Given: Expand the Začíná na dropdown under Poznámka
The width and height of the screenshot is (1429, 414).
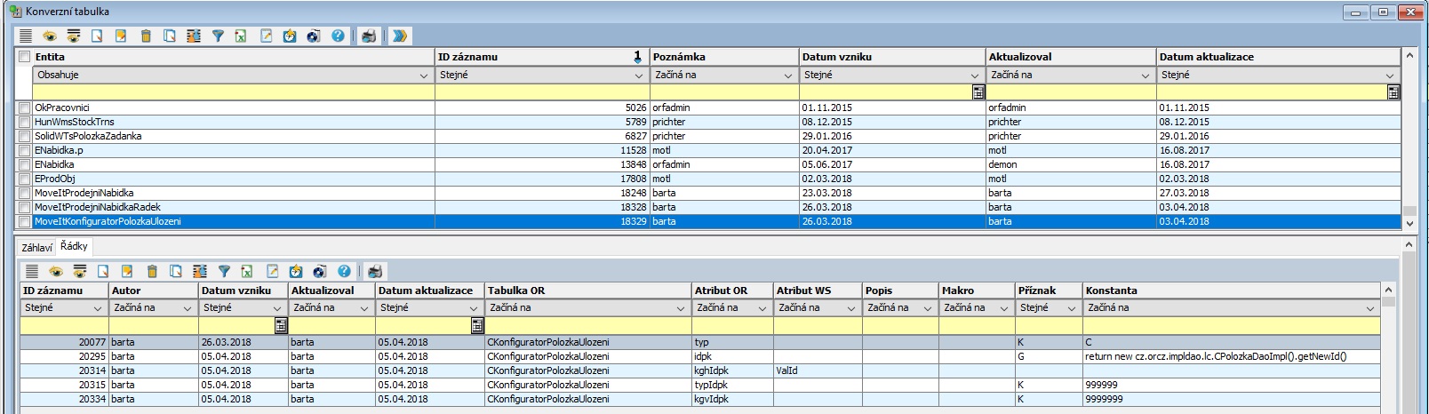Looking at the screenshot, I should point(787,76).
